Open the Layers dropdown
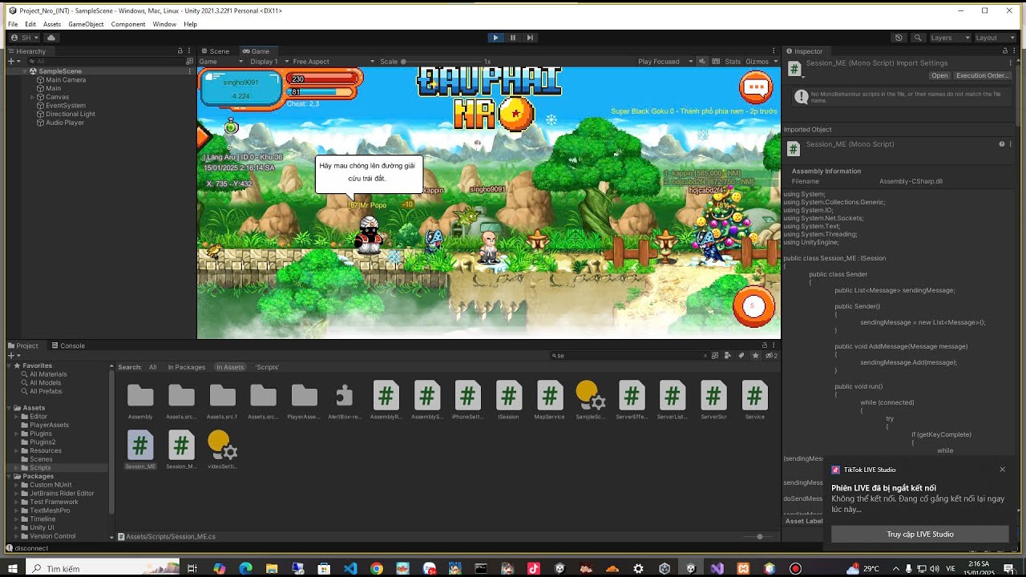 click(949, 38)
